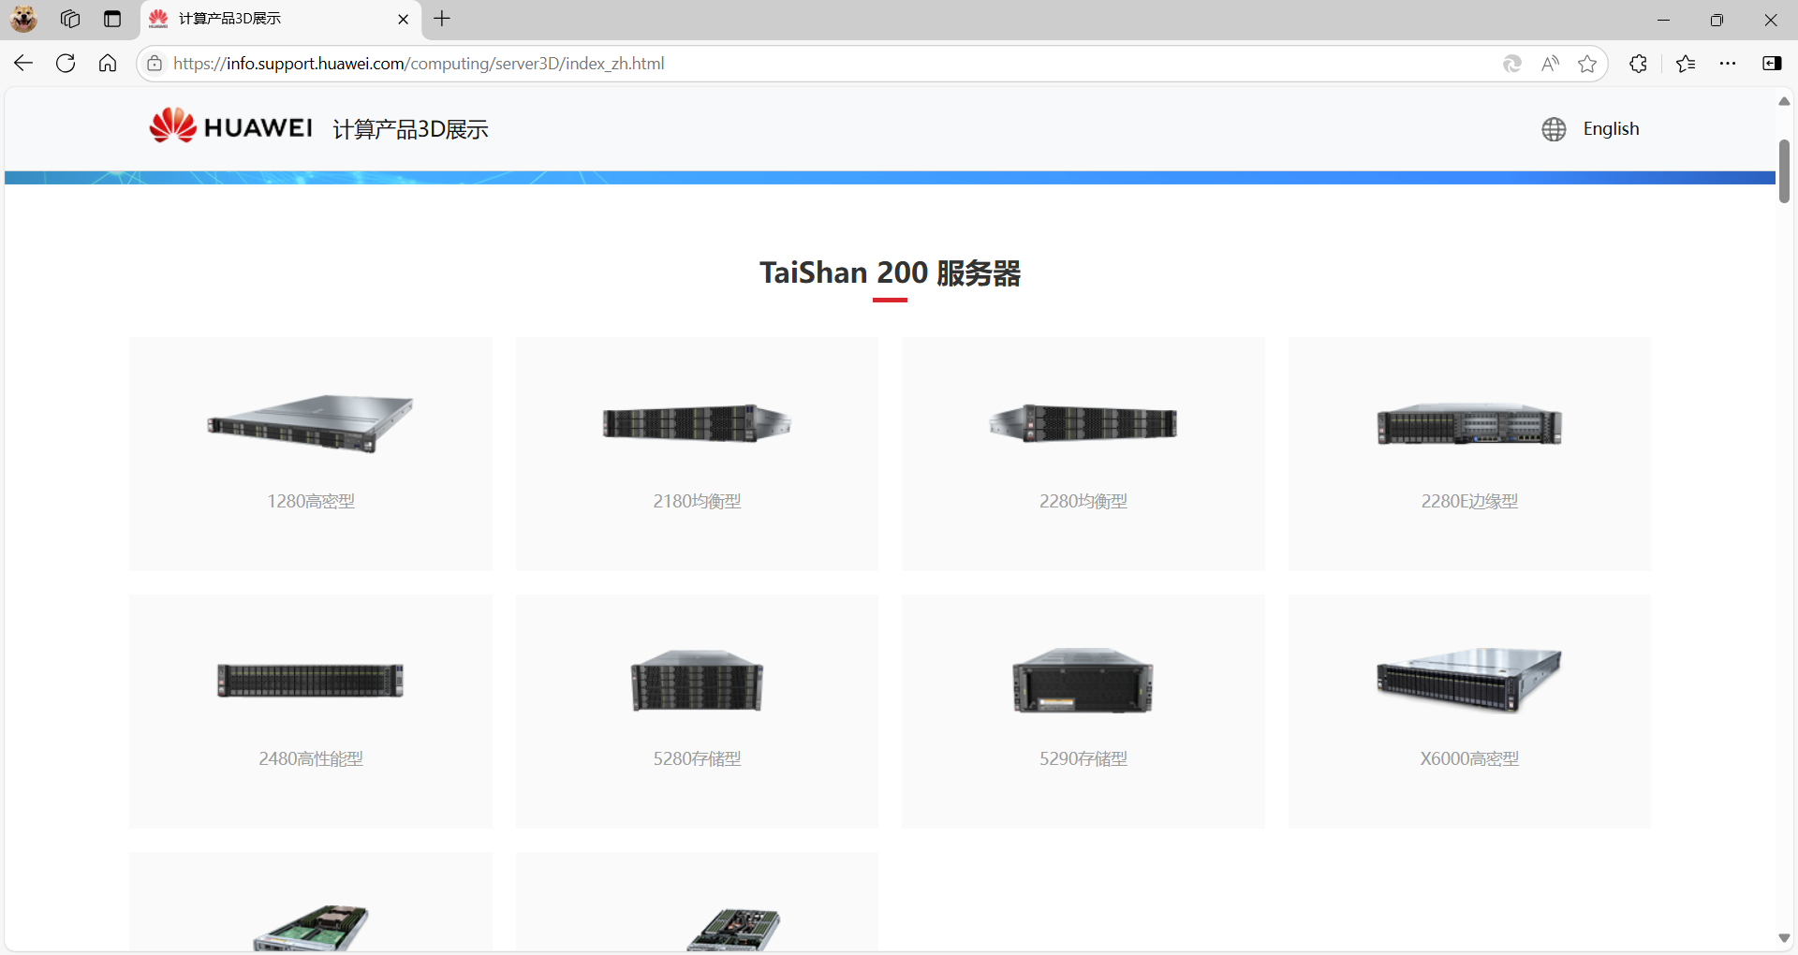This screenshot has width=1798, height=955.
Task: Open the Extensions puzzle icon
Action: click(1638, 64)
